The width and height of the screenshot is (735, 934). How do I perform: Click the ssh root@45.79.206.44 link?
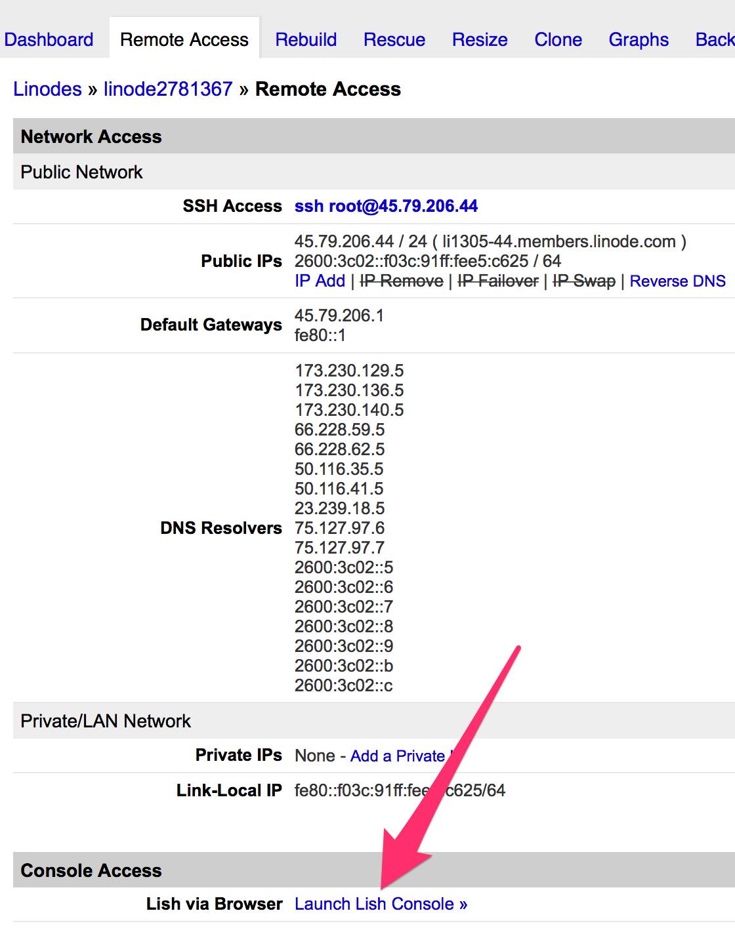pyautogui.click(x=386, y=206)
